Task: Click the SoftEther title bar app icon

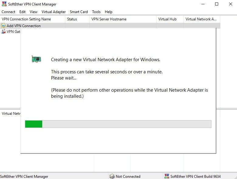Action: point(4,4)
